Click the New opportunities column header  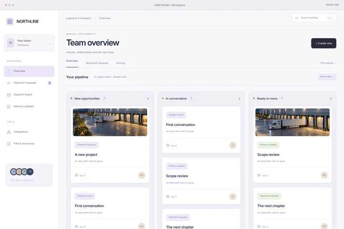pos(87,99)
